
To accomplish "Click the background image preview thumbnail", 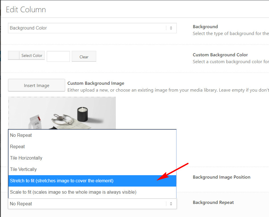I will tap(62, 113).
